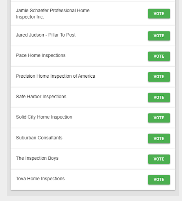Image resolution: width=182 pixels, height=201 pixels.
Task: Select the Solid City Home Inspection name
Action: click(x=44, y=117)
